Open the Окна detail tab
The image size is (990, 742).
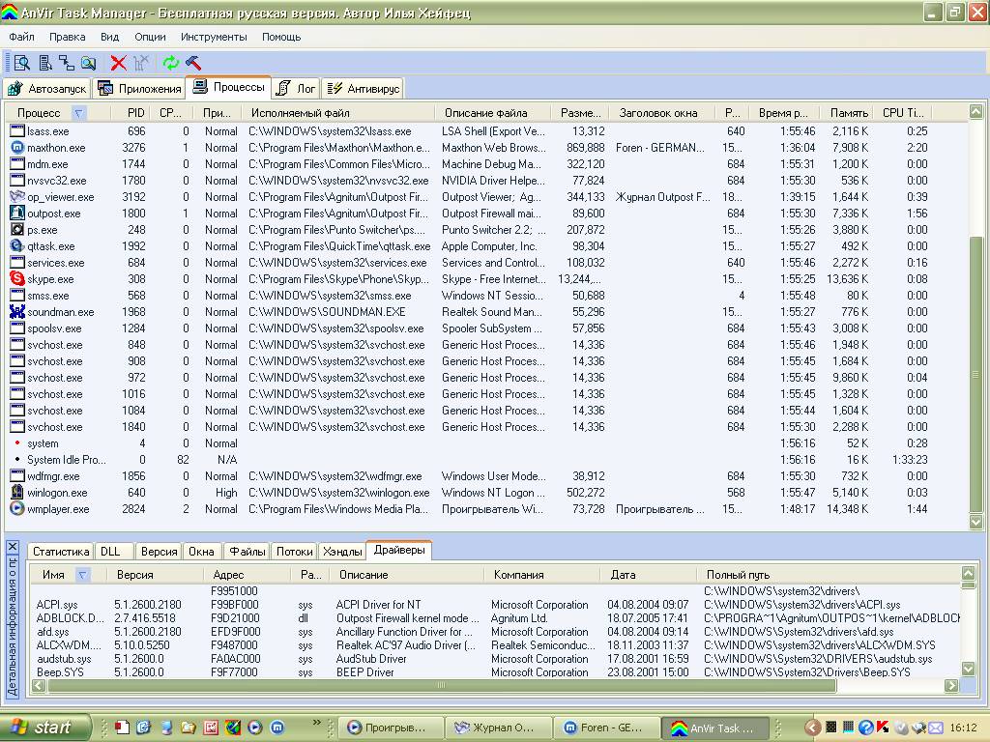201,552
